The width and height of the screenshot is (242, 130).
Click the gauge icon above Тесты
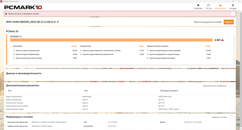pos(209,5)
